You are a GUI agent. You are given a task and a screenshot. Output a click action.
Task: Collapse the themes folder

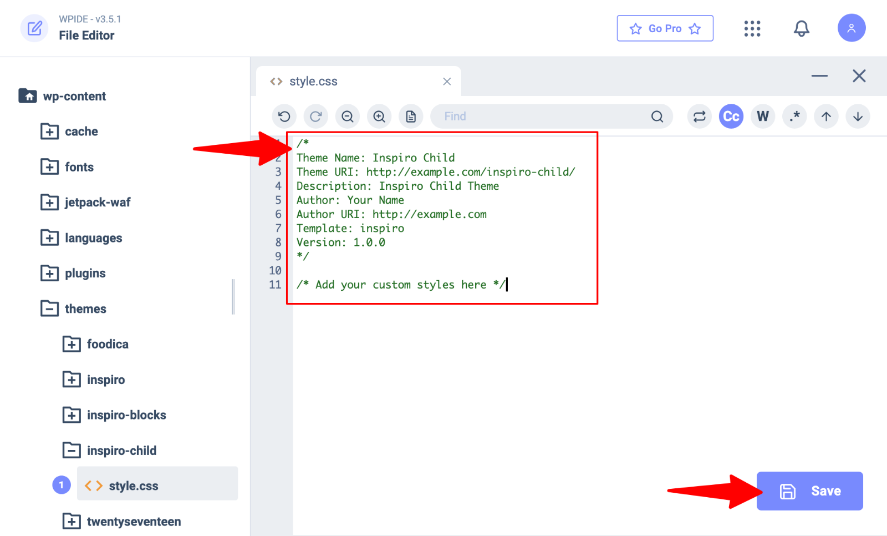point(50,309)
